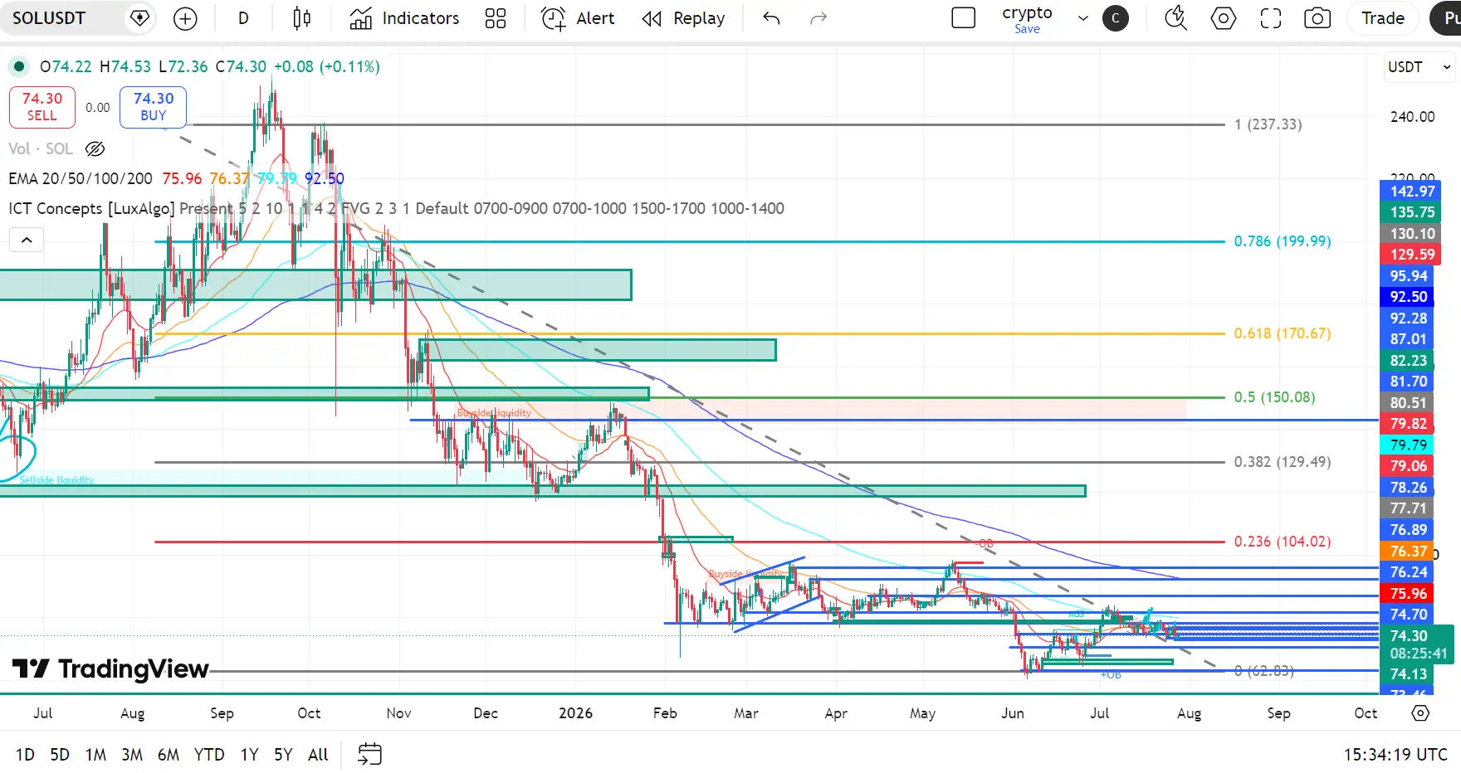This screenshot has height=773, width=1461.
Task: Open the indicator templates grid icon
Action: click(x=496, y=18)
